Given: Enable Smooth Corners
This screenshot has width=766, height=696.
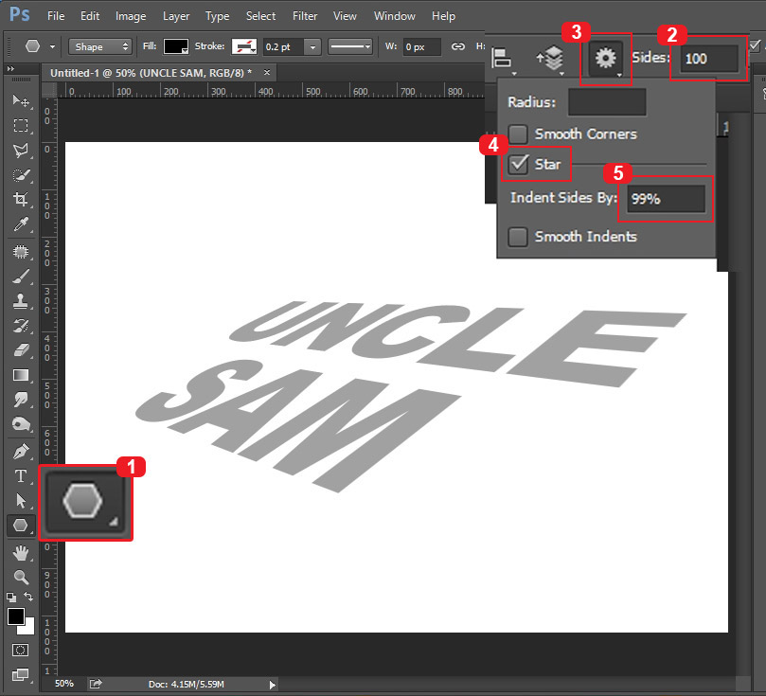Looking at the screenshot, I should (518, 134).
